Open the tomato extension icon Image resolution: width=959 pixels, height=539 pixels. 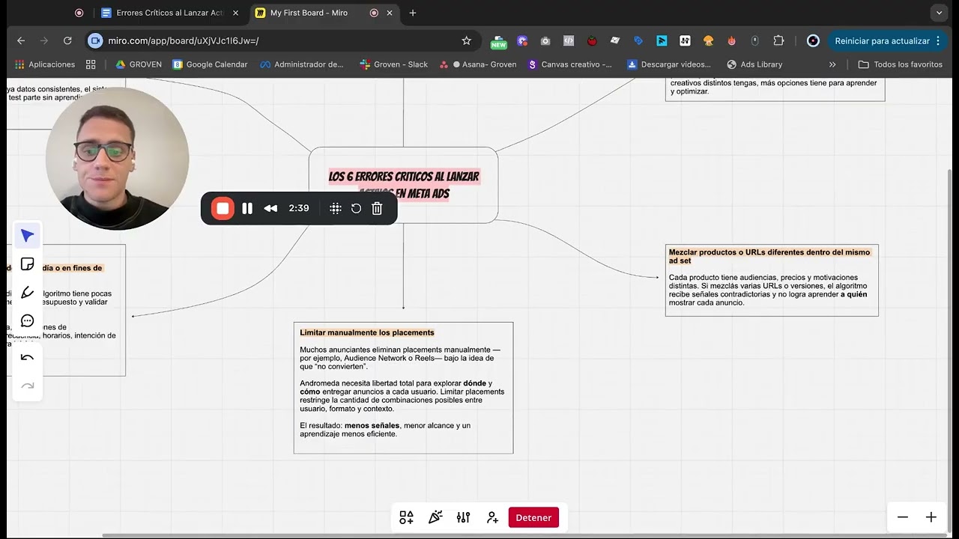click(592, 40)
